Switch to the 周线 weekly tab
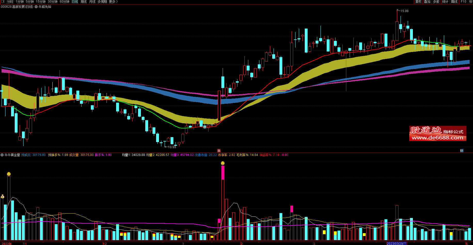 pos(84,2)
